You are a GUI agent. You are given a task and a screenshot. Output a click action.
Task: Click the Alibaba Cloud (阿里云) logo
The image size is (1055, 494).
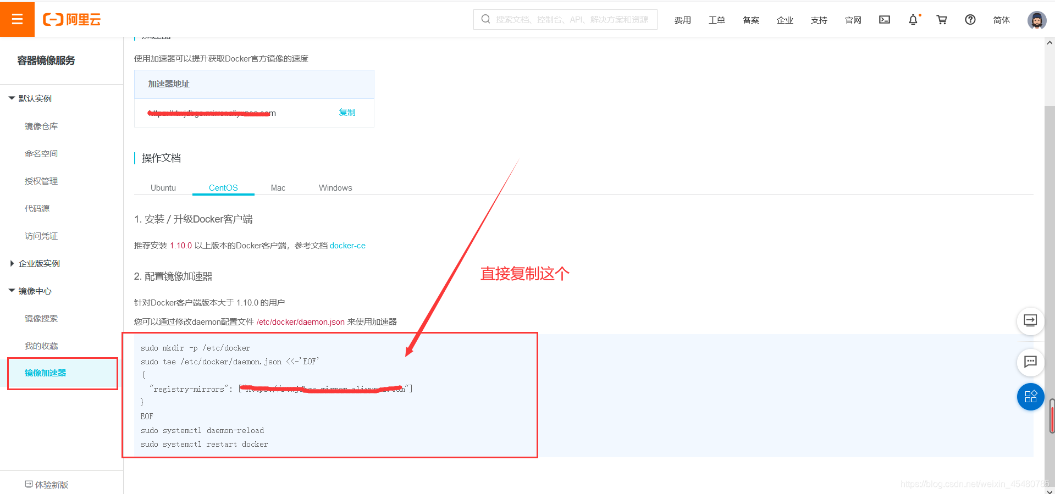click(x=72, y=20)
